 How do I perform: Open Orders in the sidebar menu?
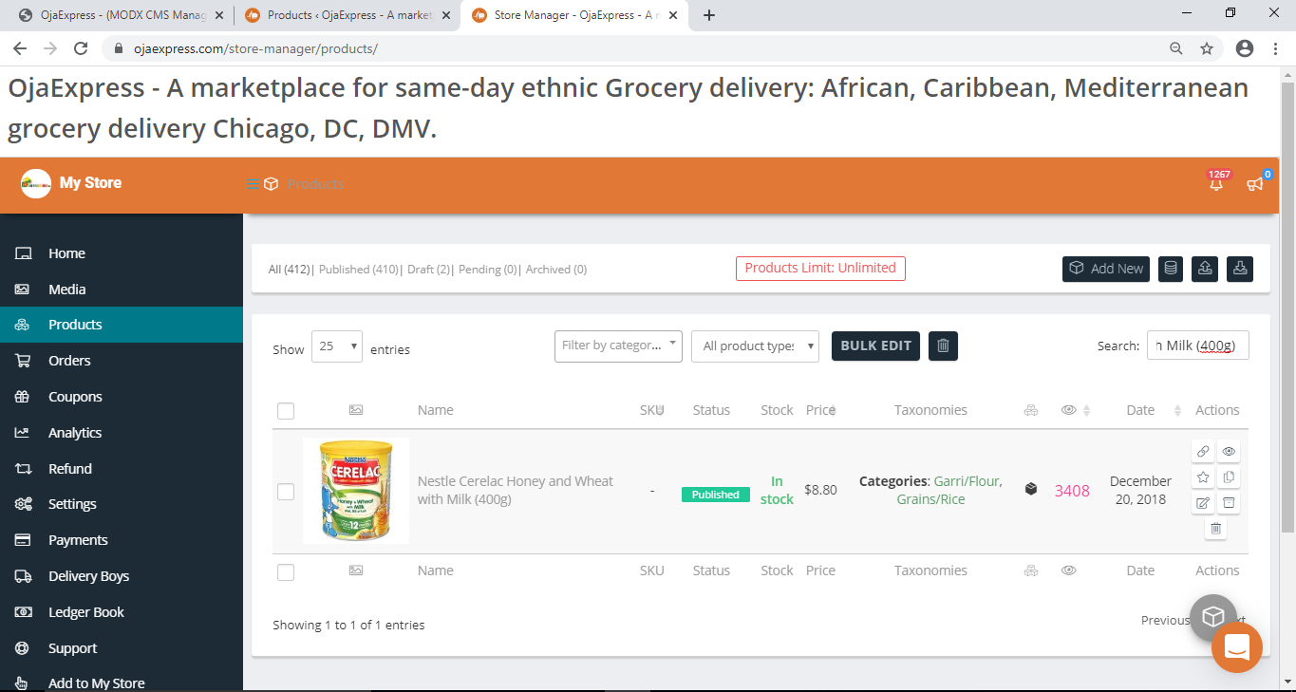tap(69, 361)
